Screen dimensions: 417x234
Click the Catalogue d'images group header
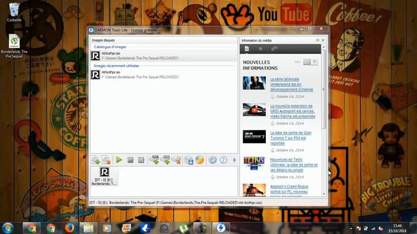click(110, 47)
